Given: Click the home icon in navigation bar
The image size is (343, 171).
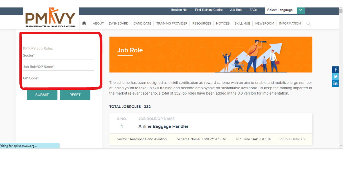Looking at the screenshot, I should click(x=84, y=23).
